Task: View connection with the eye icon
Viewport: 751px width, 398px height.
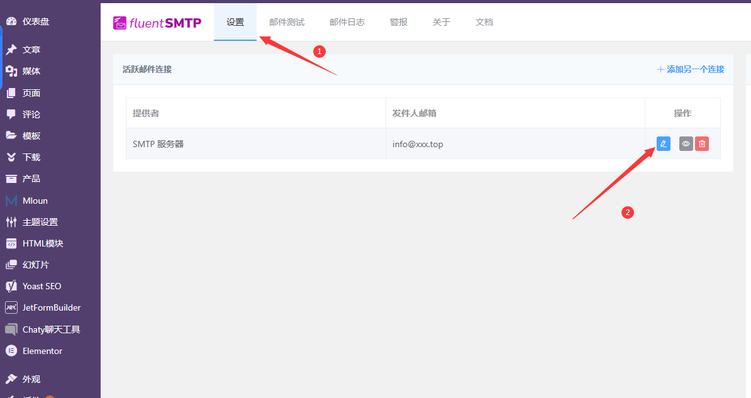Action: (x=686, y=144)
